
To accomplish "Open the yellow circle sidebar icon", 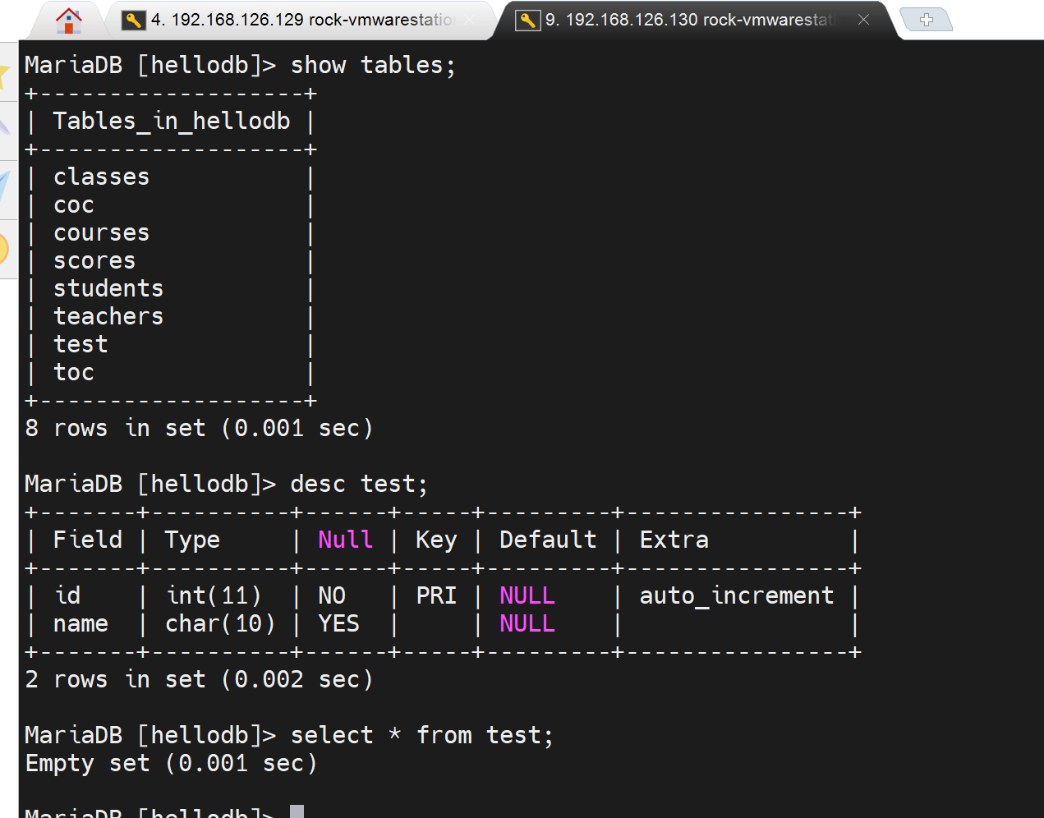I will click(x=5, y=248).
